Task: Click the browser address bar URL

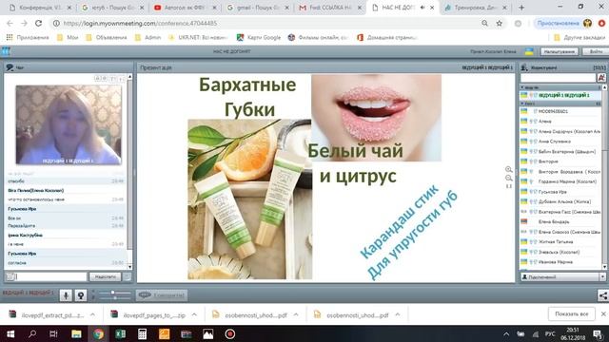Action: pyautogui.click(x=140, y=23)
